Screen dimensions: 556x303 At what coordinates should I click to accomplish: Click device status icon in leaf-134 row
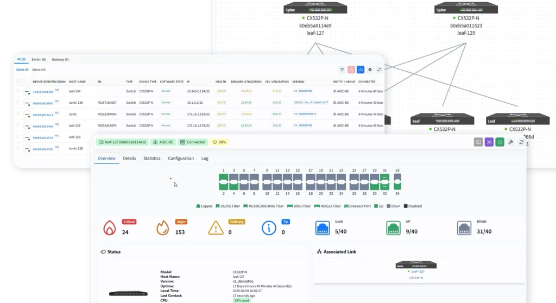pos(27,92)
